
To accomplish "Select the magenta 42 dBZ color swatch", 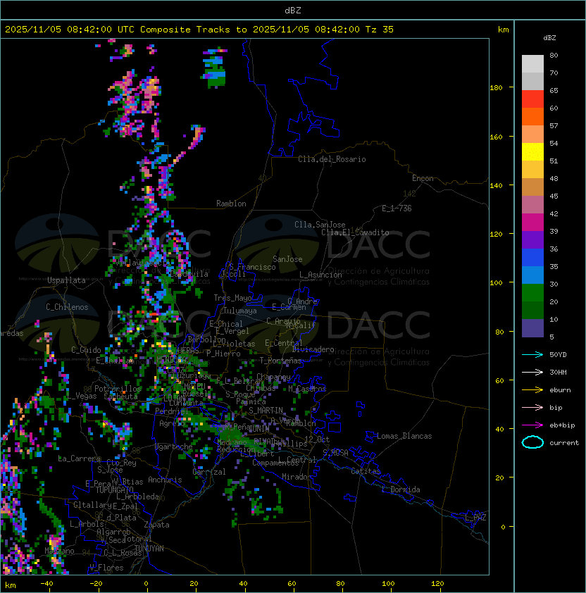I will [x=532, y=223].
